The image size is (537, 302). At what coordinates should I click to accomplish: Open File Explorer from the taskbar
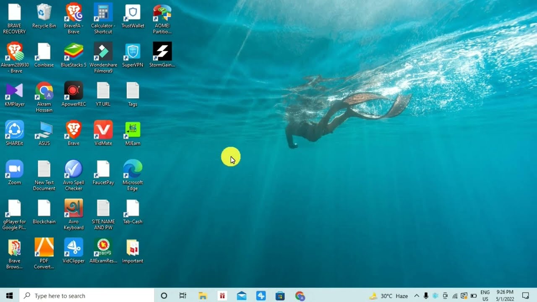203,296
